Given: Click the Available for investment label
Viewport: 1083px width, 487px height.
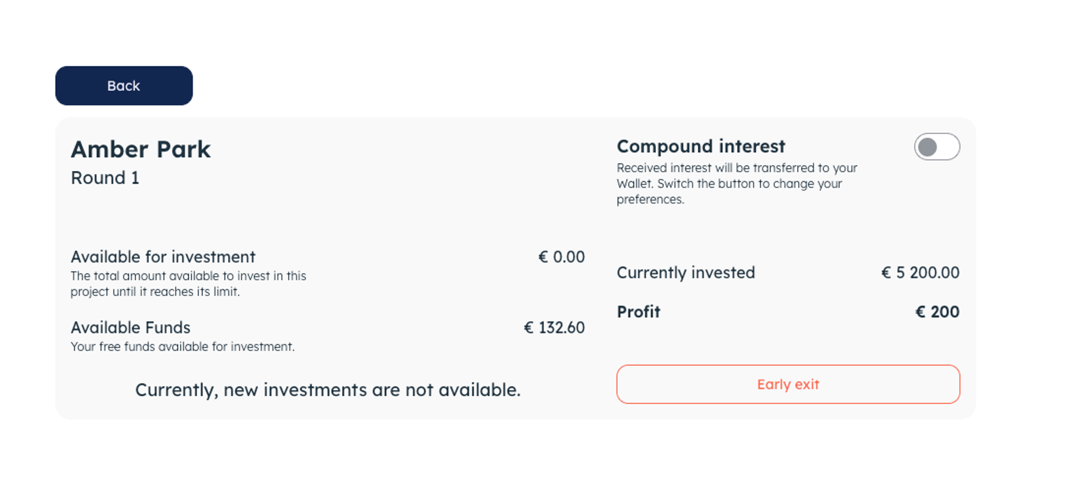Looking at the screenshot, I should point(163,257).
